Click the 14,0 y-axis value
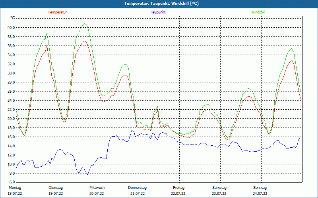 [12, 146]
